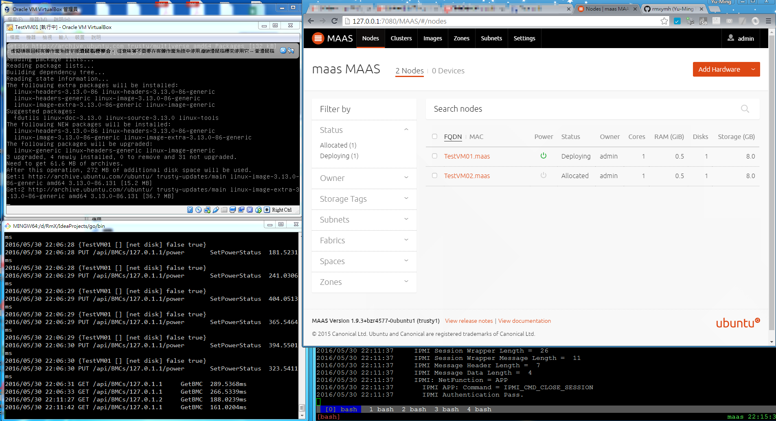Image resolution: width=776 pixels, height=421 pixels.
Task: Go to Subnets in the top navigation bar
Action: pyautogui.click(x=491, y=38)
